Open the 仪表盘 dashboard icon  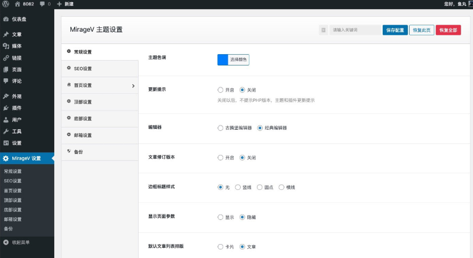[6, 19]
